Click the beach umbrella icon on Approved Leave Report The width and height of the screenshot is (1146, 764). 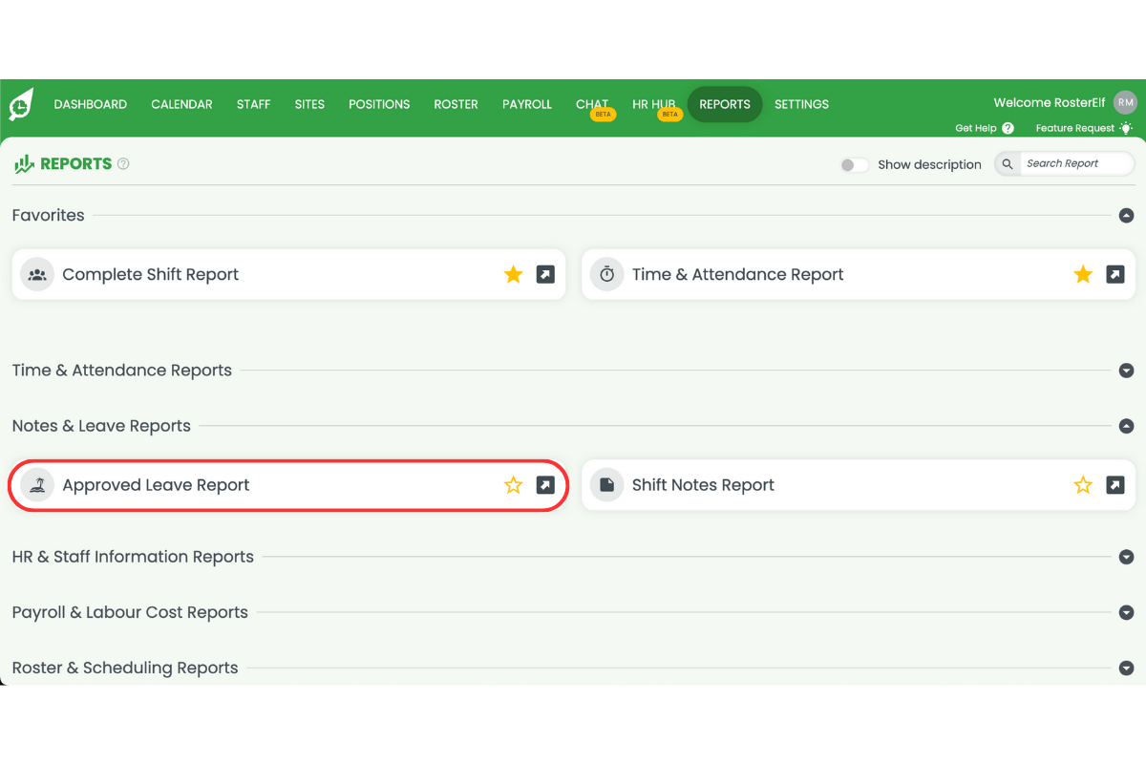[36, 485]
